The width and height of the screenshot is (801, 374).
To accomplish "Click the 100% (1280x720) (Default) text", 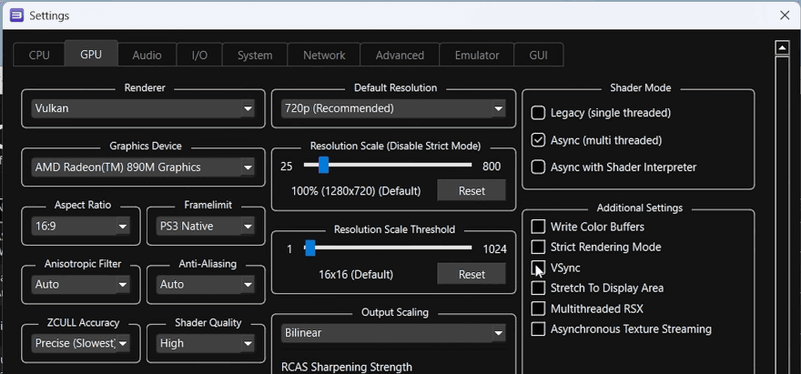I will (x=356, y=191).
